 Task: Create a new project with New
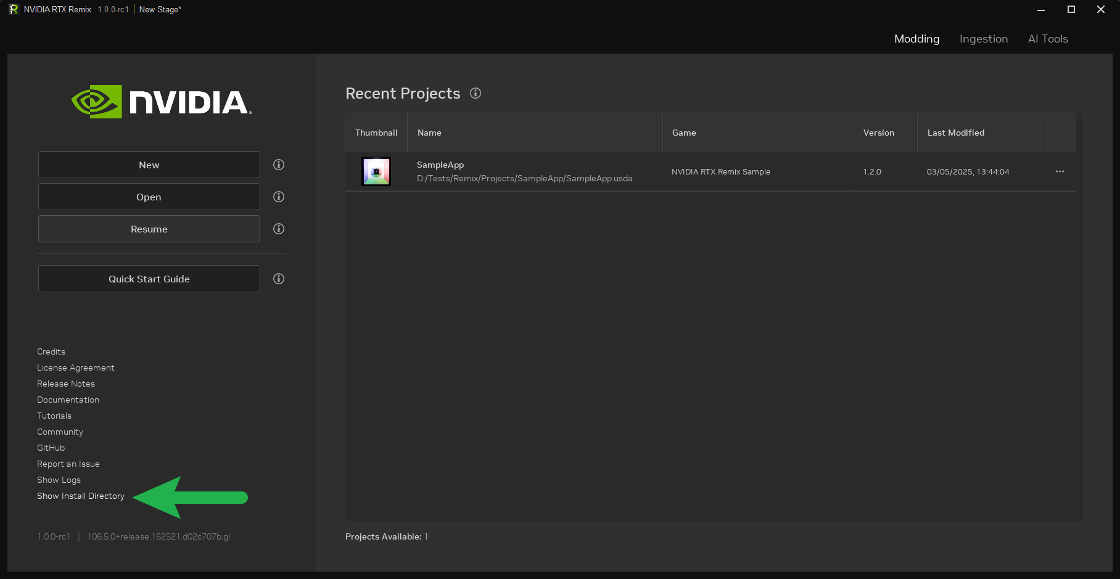pos(149,165)
